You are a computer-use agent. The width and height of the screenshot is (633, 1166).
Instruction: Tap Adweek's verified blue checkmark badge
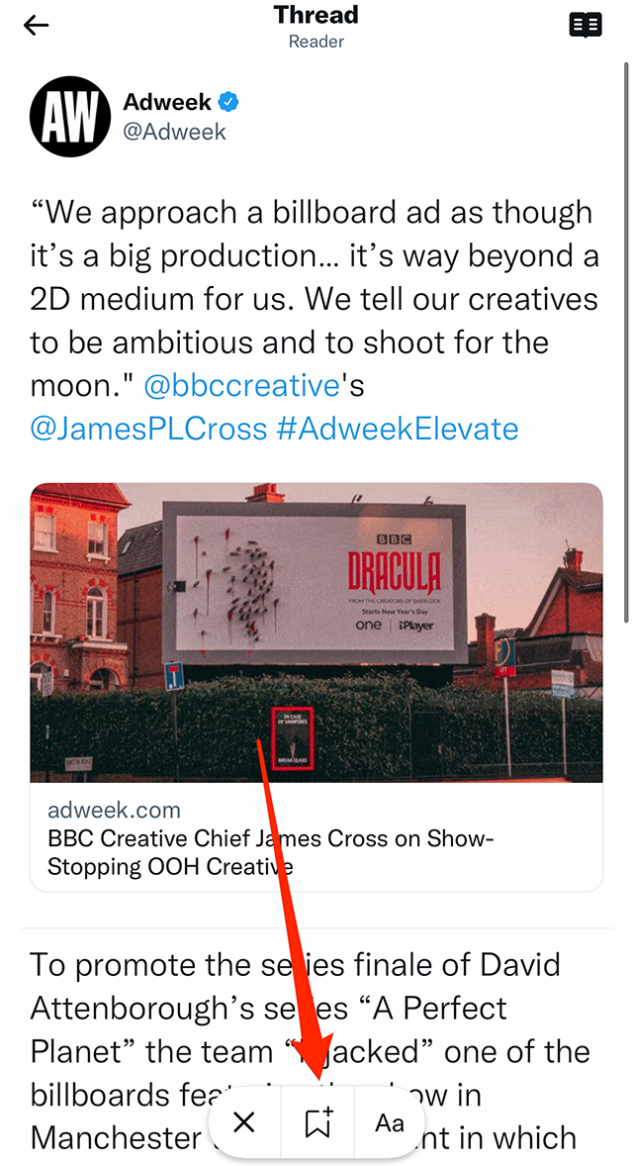pos(228,100)
